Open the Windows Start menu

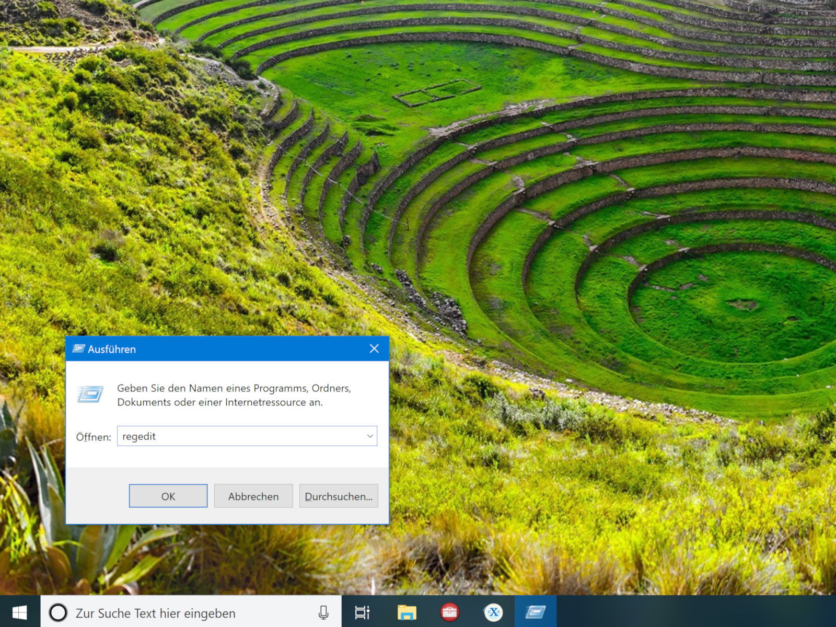click(20, 612)
